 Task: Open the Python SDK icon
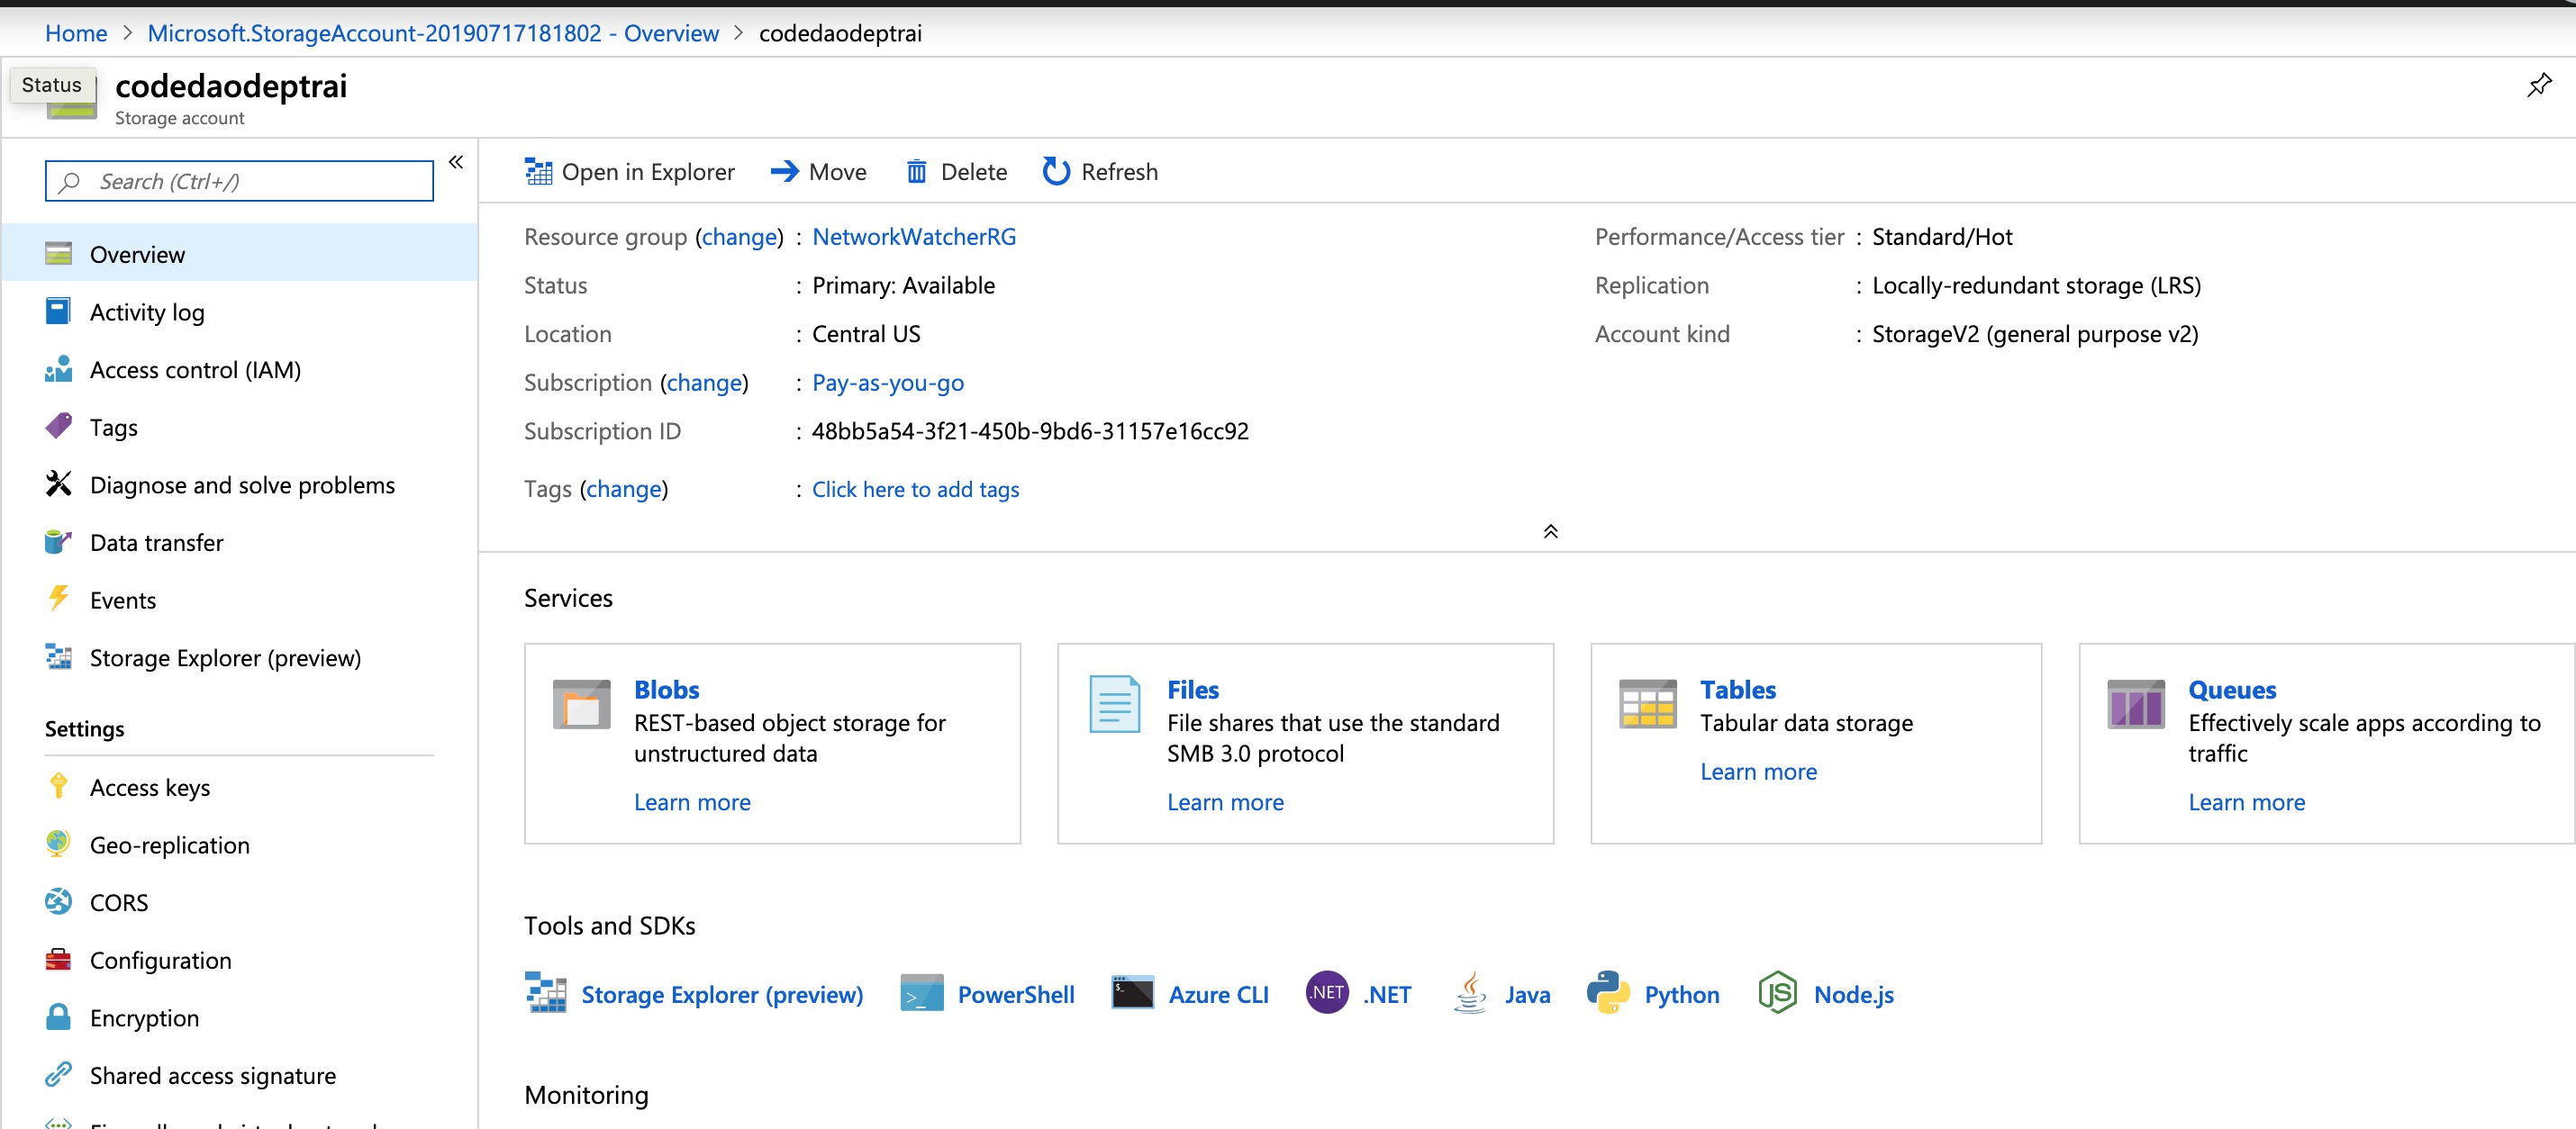[1608, 993]
